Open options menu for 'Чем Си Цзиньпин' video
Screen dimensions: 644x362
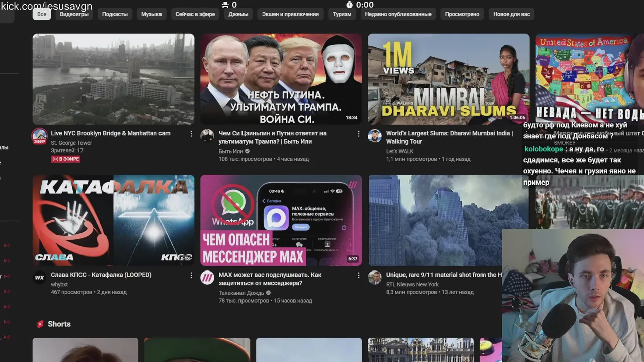[x=358, y=134]
